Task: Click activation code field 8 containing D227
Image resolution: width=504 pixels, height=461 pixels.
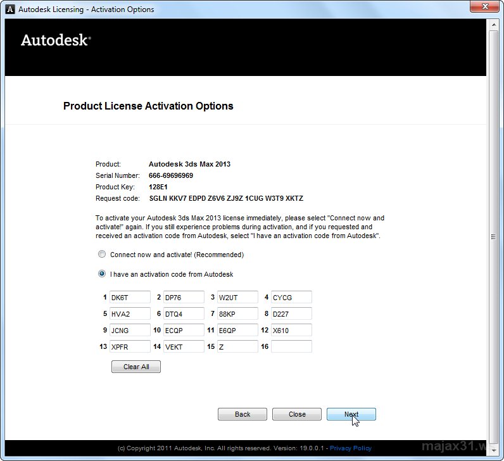Action: click(x=291, y=313)
